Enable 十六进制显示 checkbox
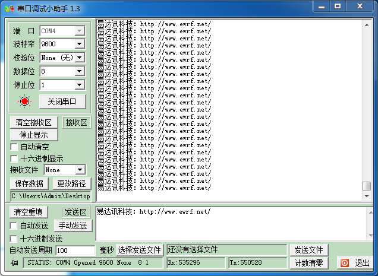 click(x=14, y=158)
